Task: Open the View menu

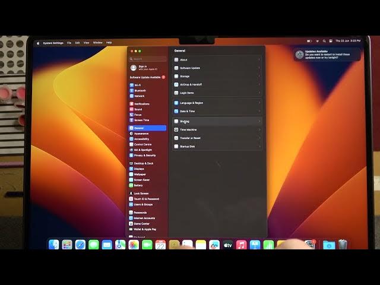Action: tap(86, 43)
